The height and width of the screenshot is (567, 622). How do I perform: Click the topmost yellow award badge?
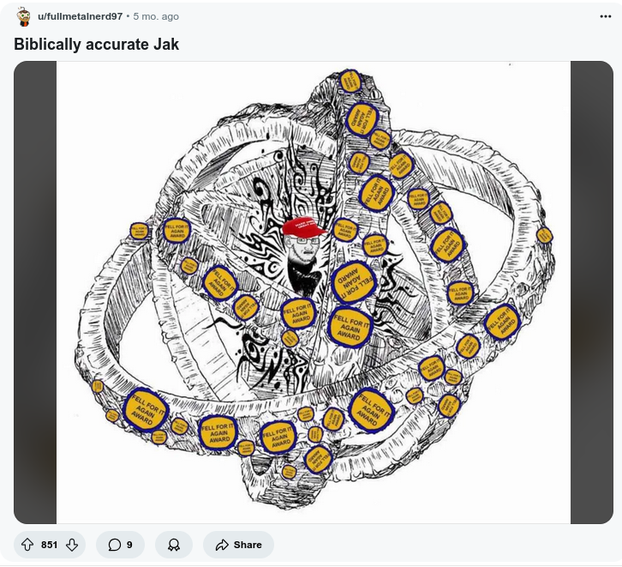350,81
